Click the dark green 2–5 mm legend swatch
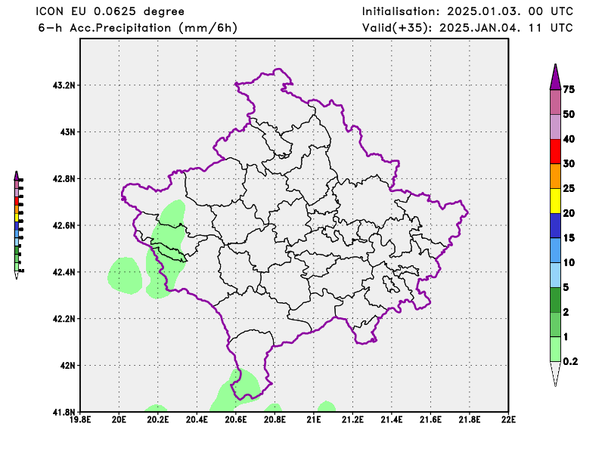The image size is (605, 467). tap(555, 300)
